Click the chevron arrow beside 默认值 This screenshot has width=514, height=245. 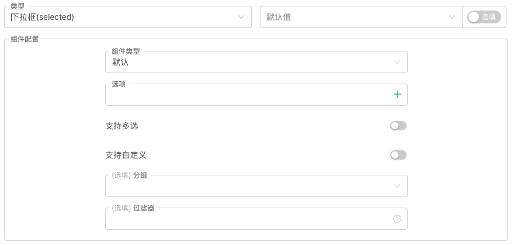coord(452,17)
